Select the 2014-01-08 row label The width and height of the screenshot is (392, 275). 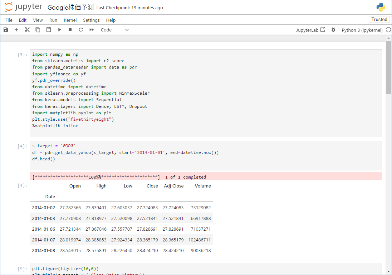(x=44, y=251)
